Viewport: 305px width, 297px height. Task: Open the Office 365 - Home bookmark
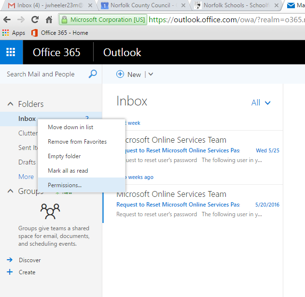point(59,33)
